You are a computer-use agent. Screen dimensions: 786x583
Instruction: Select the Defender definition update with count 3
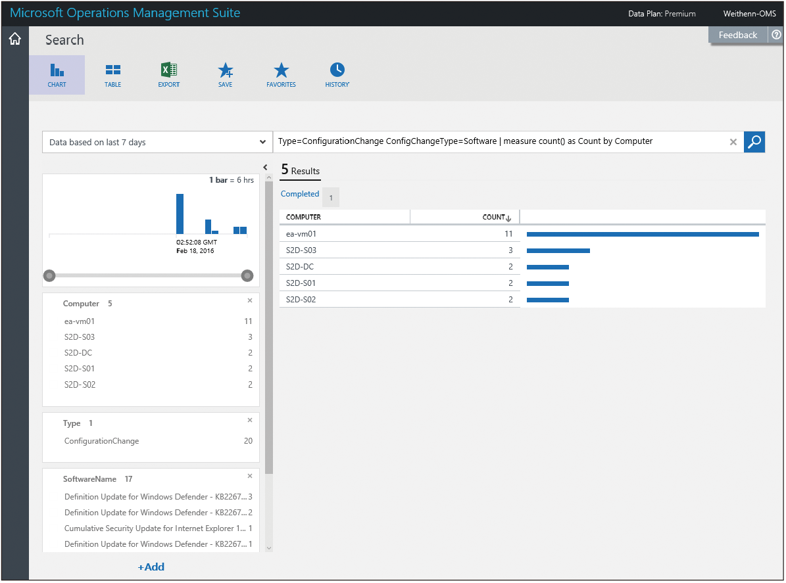click(158, 497)
